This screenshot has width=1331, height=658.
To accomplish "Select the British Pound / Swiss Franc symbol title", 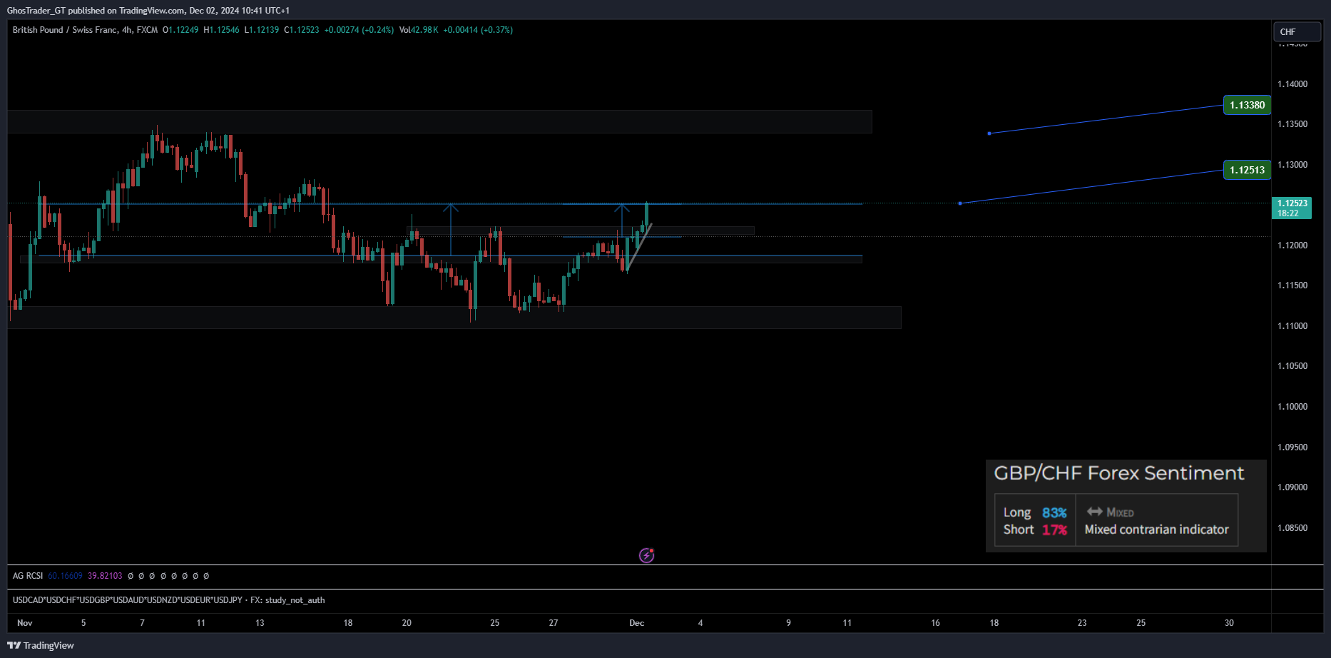I will (x=65, y=30).
